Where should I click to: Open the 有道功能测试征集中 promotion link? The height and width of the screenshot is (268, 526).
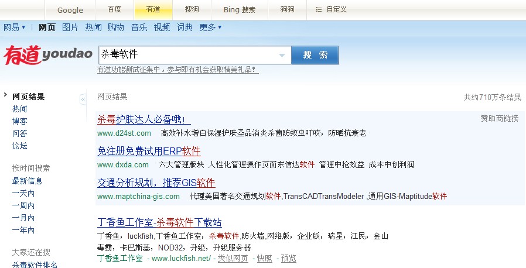tap(178, 70)
